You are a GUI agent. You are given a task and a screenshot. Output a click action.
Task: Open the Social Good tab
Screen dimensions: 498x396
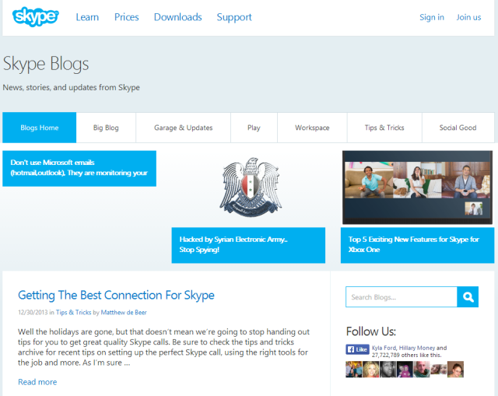[458, 128]
